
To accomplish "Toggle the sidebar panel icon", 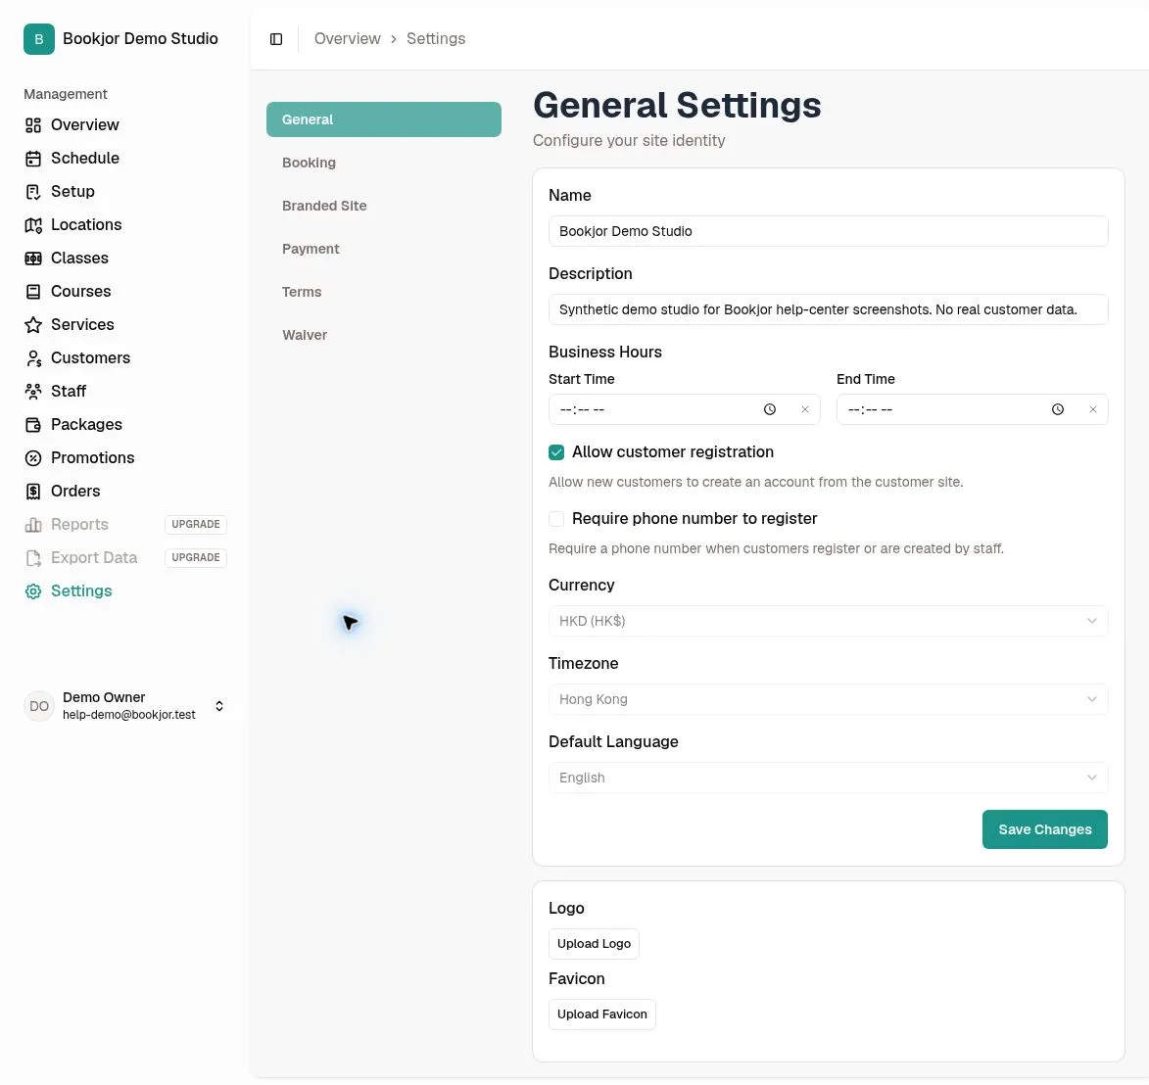I will (276, 39).
